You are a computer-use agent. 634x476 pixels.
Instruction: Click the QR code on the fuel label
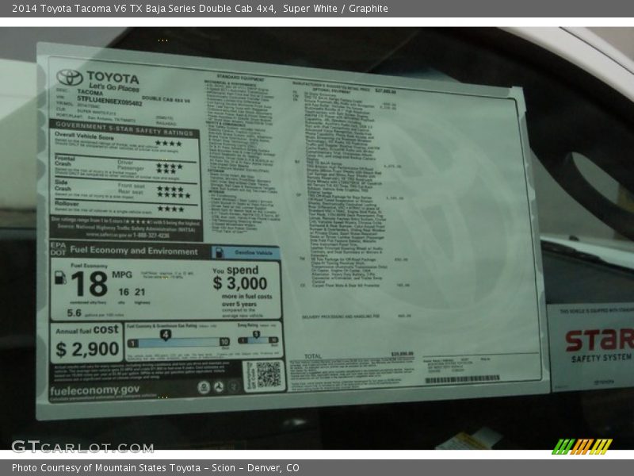pos(268,374)
